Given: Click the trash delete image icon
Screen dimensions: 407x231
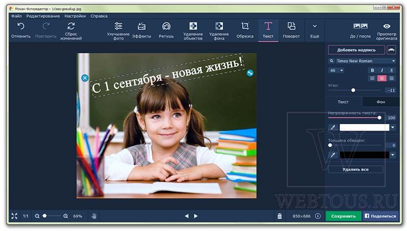Looking at the screenshot, I should point(279,216).
